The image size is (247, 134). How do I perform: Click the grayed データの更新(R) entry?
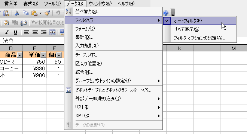(x=113, y=125)
